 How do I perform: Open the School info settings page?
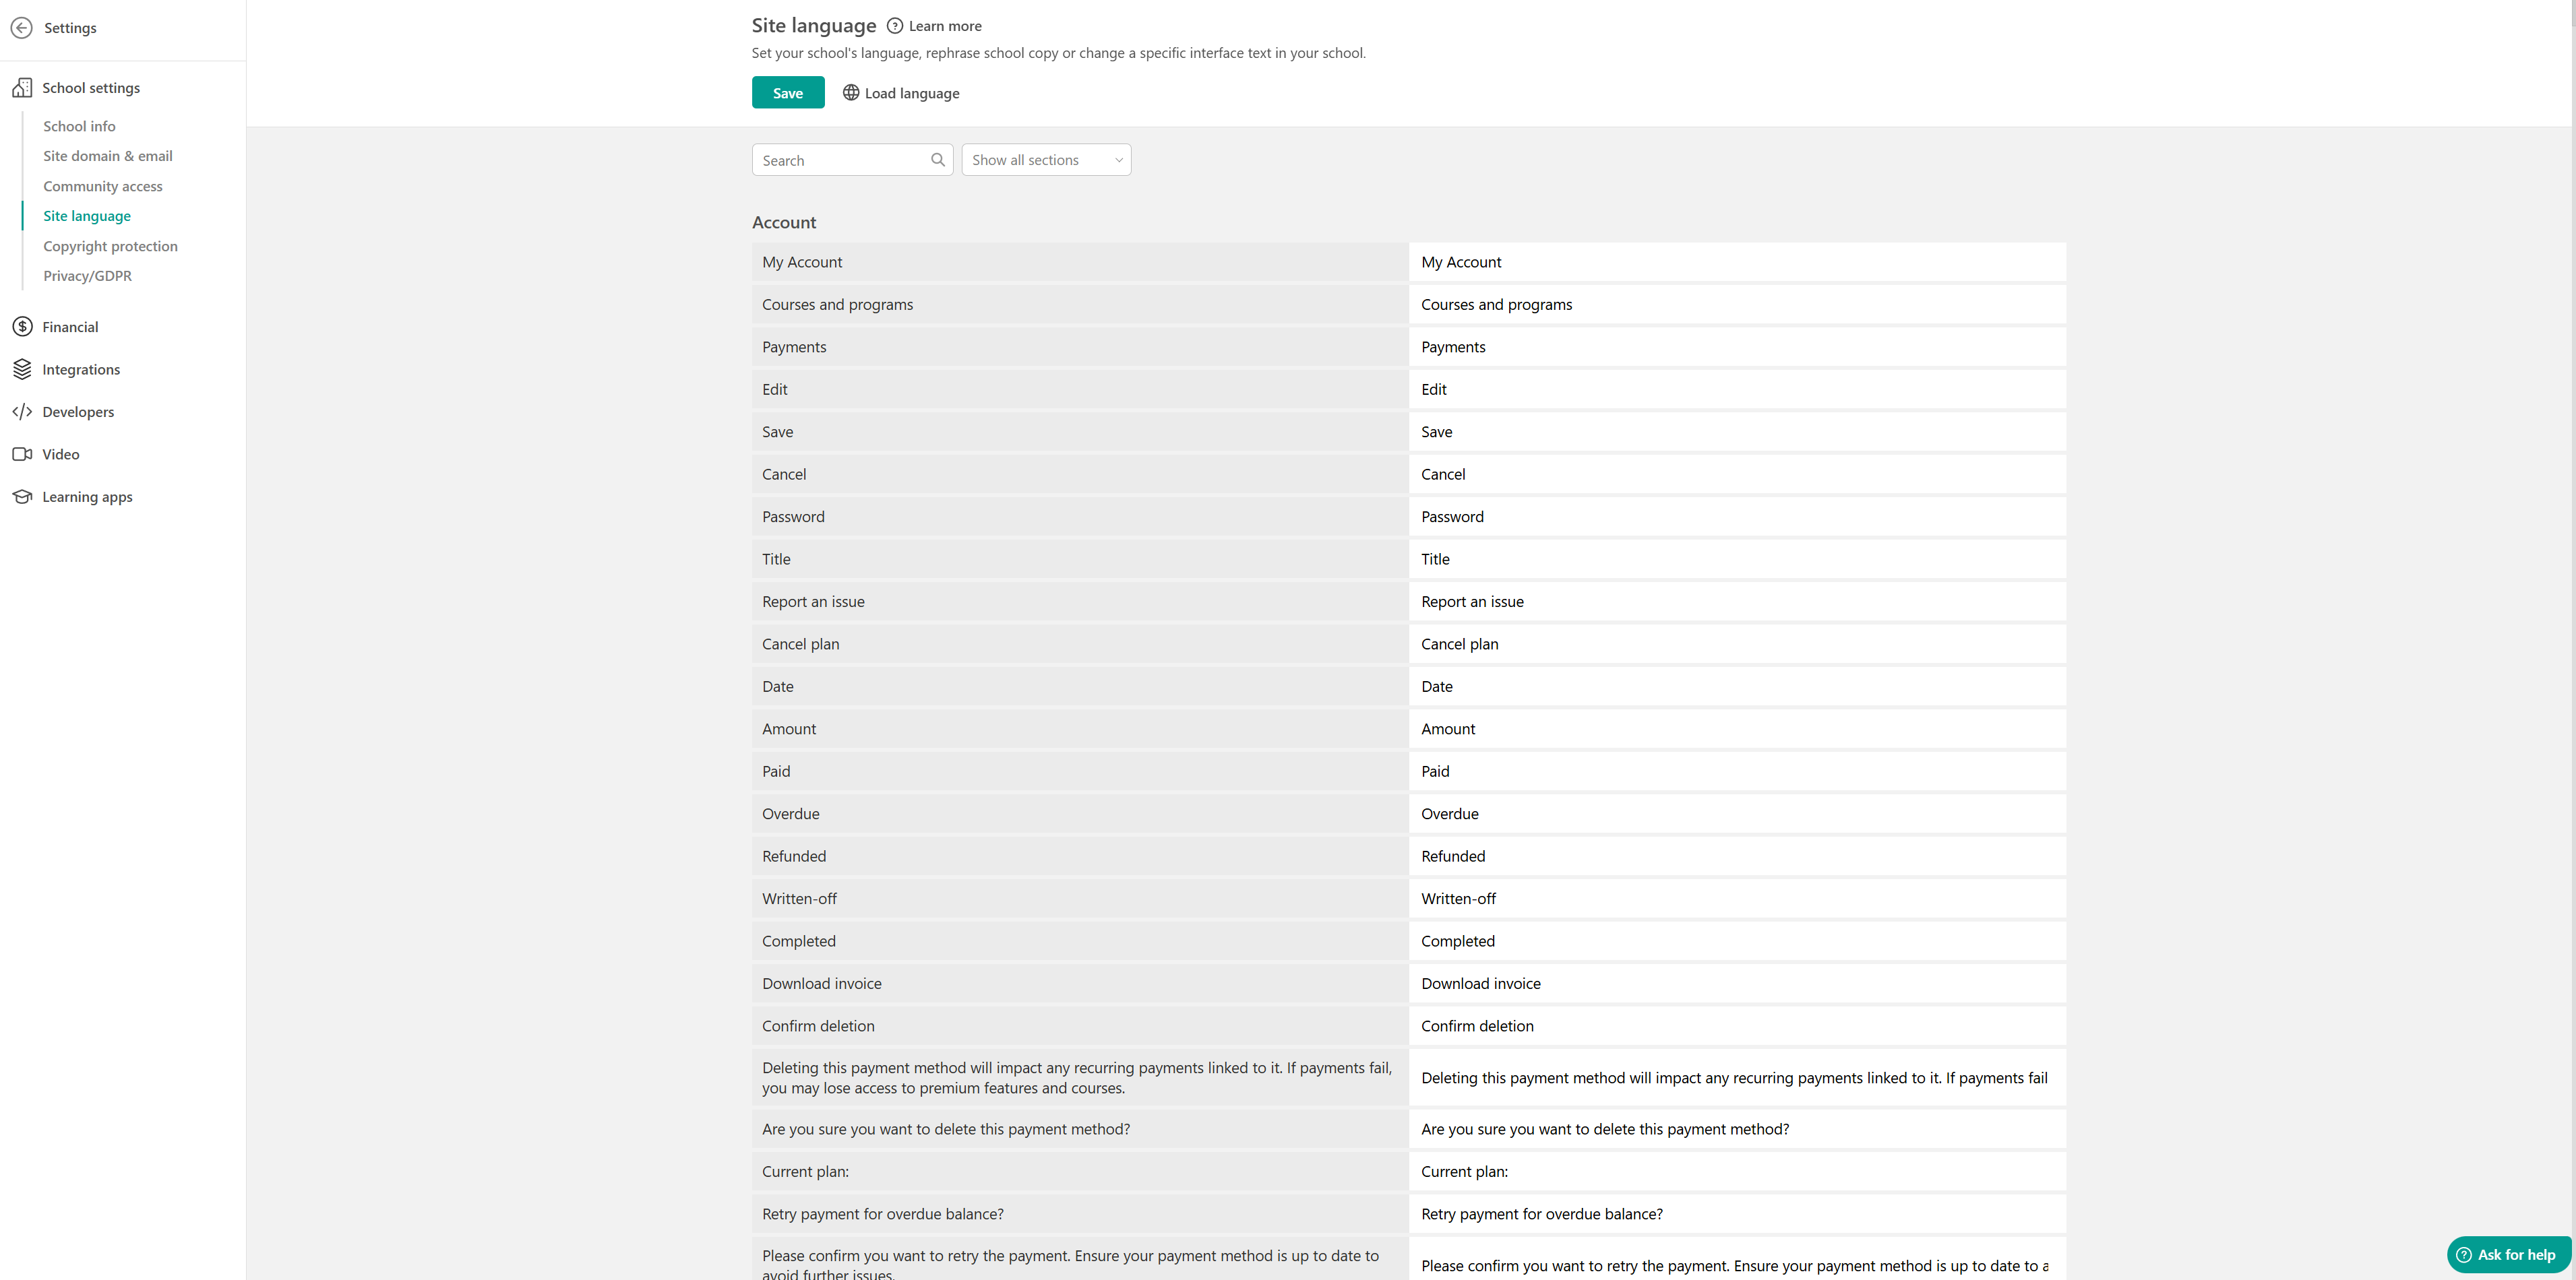(79, 126)
